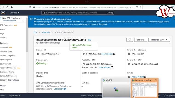Reload the page with the browser refresh icon

[7, 7]
